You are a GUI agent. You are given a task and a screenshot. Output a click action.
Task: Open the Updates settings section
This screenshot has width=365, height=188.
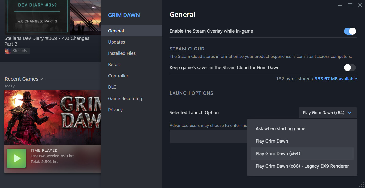pos(116,42)
